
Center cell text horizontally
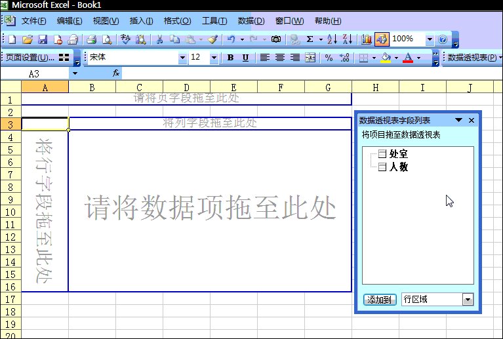tap(280, 58)
